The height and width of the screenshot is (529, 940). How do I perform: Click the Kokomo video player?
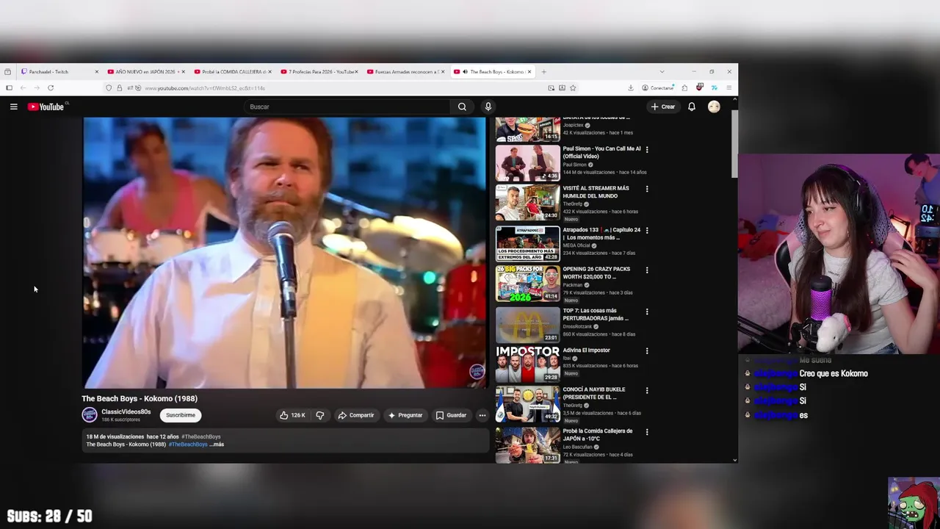tap(284, 252)
